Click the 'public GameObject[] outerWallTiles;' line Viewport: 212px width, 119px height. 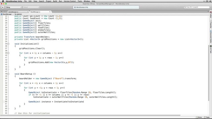pos(35,32)
